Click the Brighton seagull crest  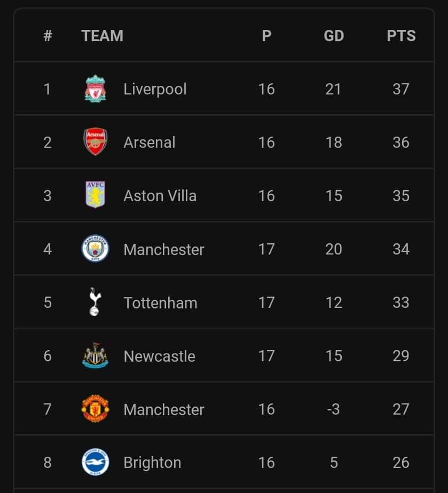click(x=96, y=462)
